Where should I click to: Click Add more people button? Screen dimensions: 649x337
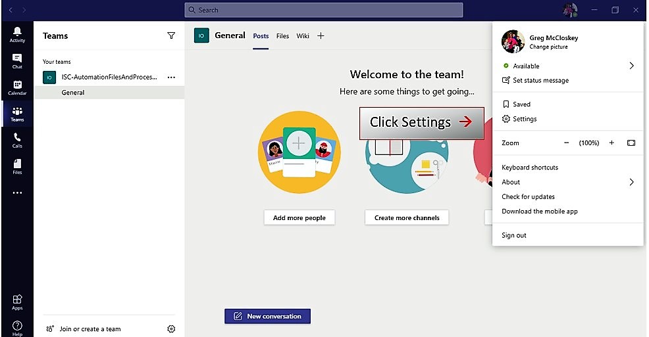(299, 217)
